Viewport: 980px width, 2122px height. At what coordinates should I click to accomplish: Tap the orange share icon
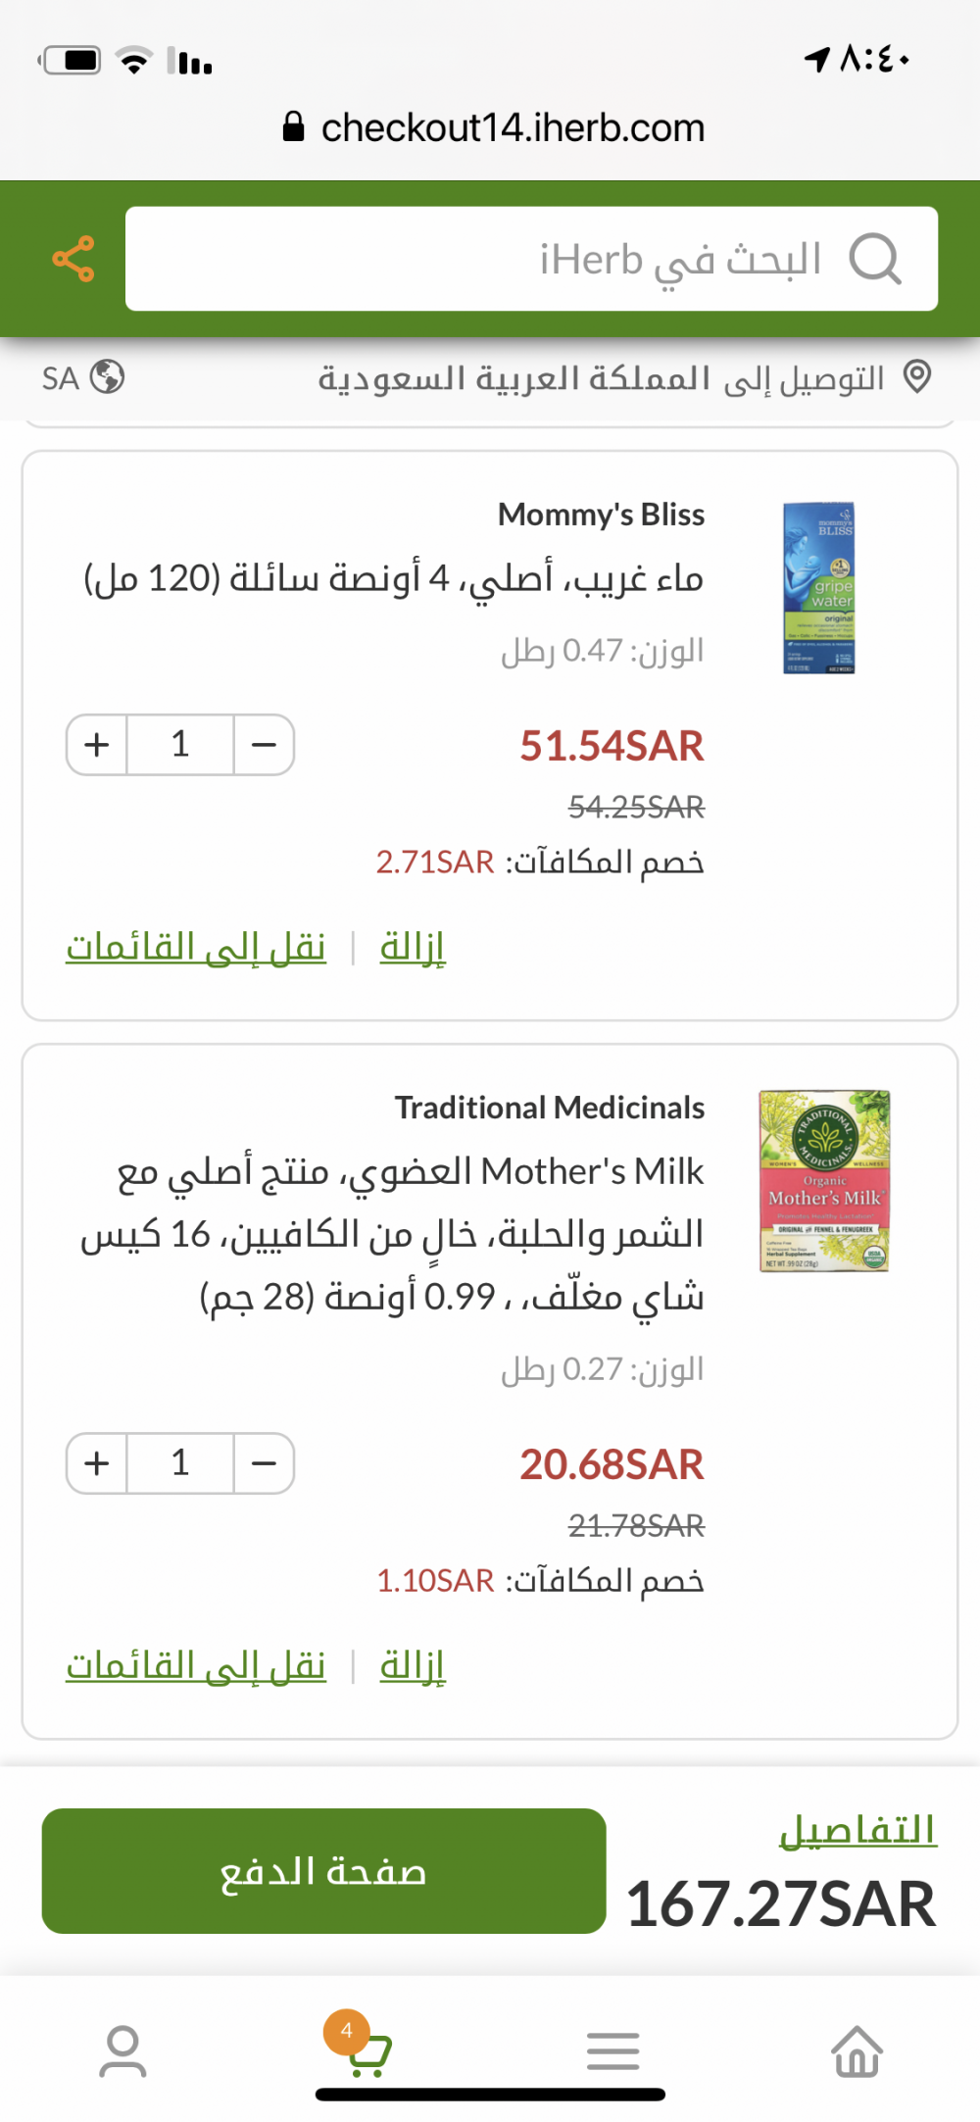click(73, 259)
